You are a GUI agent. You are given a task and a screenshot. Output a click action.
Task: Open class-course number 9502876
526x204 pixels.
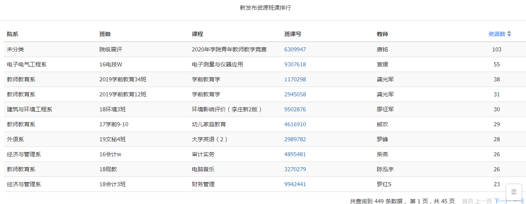[x=295, y=109]
